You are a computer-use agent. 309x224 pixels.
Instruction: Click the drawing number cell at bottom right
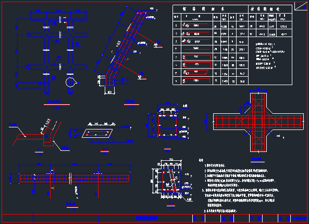tap(300, 218)
